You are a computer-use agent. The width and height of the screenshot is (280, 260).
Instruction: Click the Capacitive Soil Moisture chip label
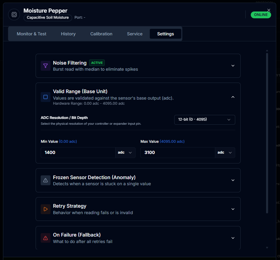pyautogui.click(x=48, y=18)
